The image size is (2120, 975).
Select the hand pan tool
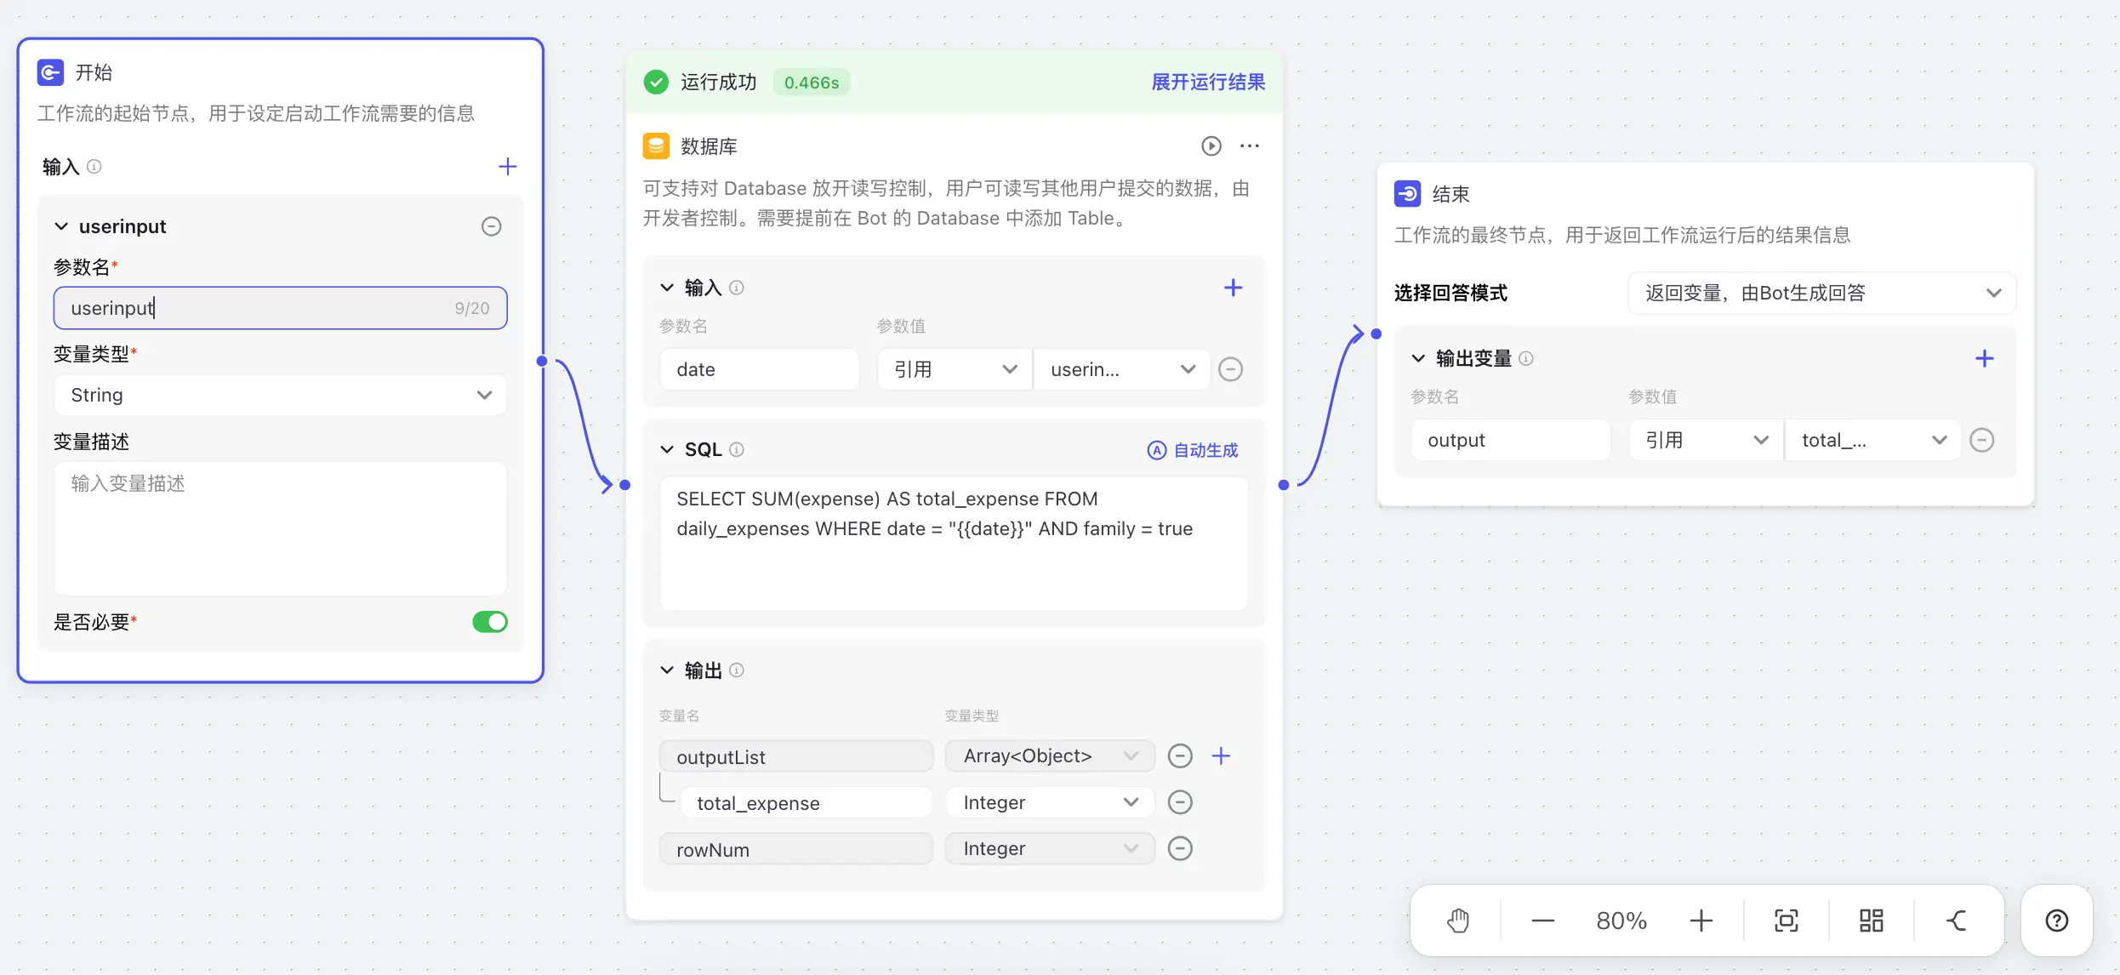[1458, 921]
